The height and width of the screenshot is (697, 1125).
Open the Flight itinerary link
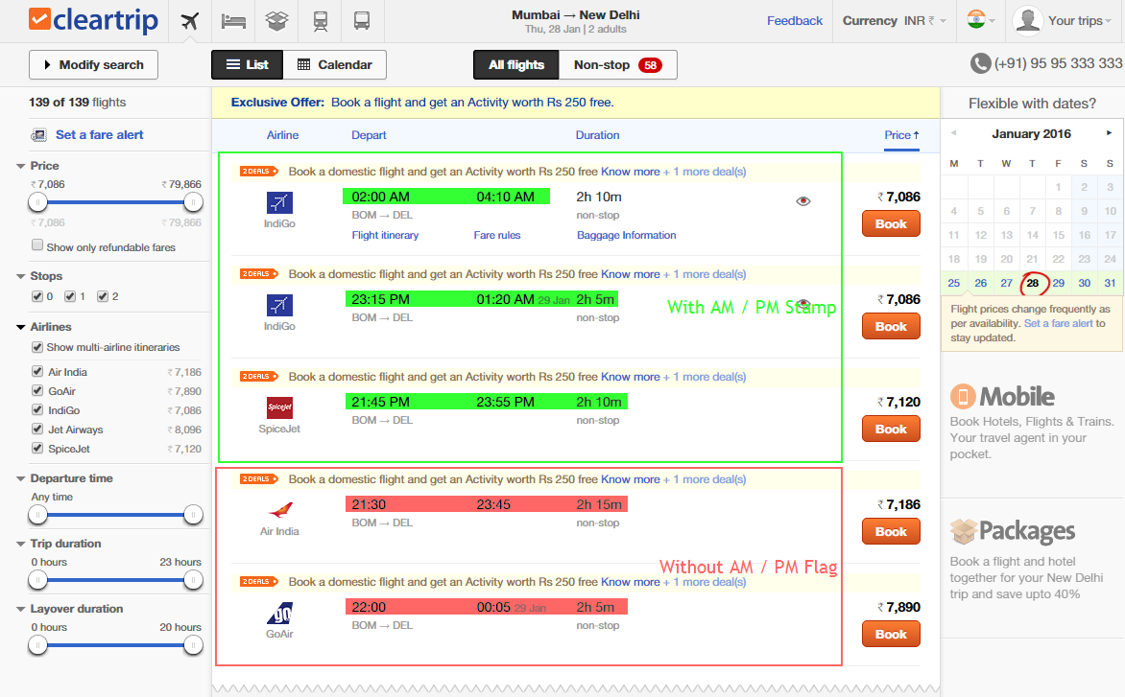(385, 235)
